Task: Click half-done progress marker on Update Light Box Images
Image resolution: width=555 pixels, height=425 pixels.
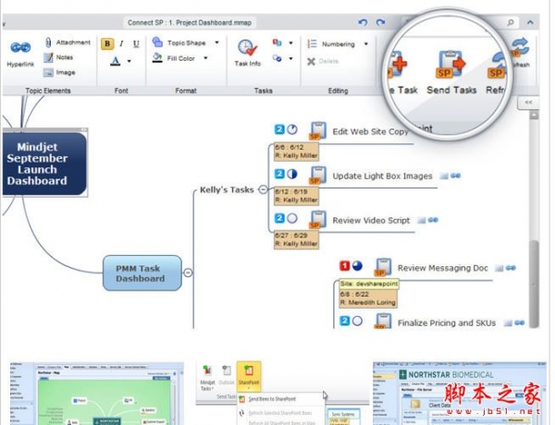Action: click(x=292, y=174)
